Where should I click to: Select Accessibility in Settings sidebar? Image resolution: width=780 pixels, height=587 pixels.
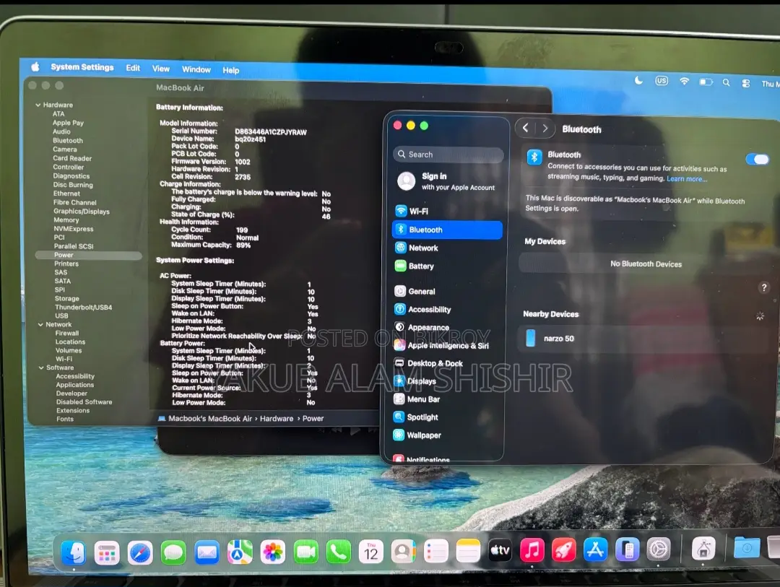(x=447, y=310)
